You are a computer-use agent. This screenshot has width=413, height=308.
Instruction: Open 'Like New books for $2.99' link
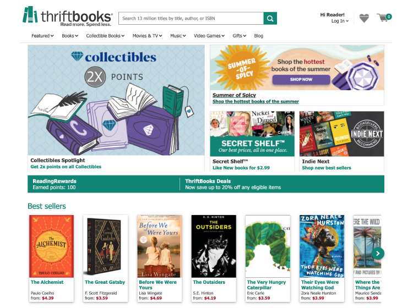(241, 168)
